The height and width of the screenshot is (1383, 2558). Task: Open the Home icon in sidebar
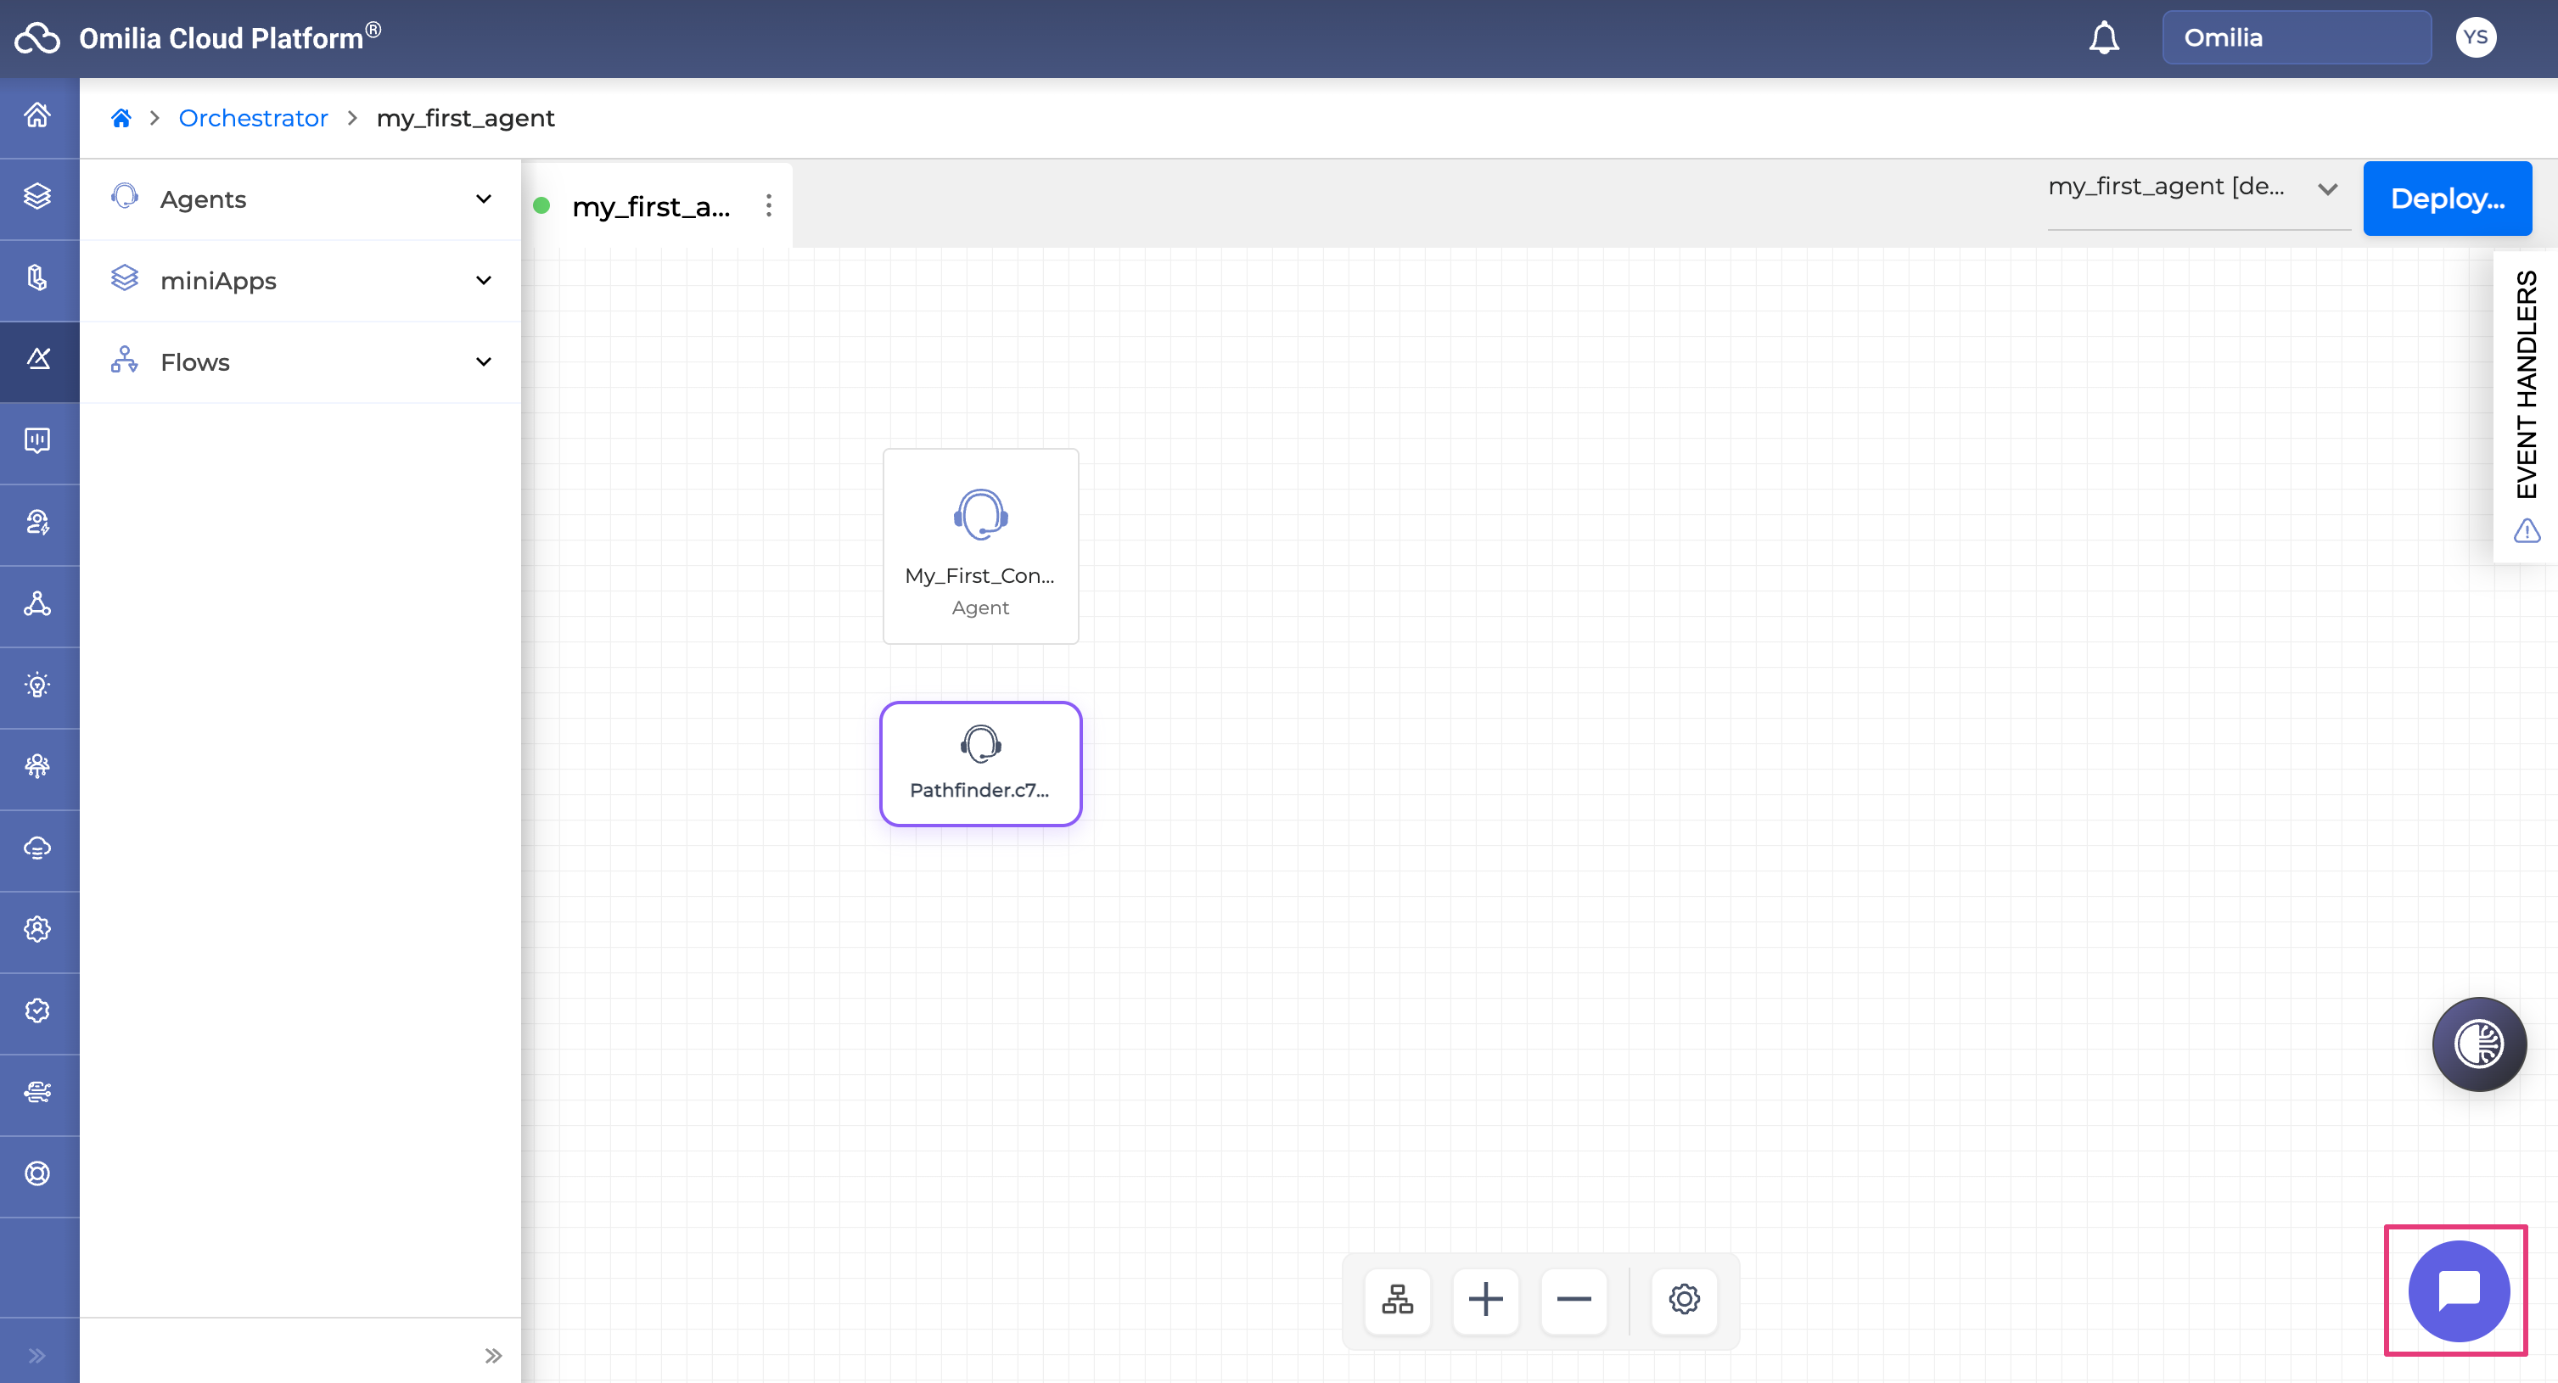click(x=36, y=115)
